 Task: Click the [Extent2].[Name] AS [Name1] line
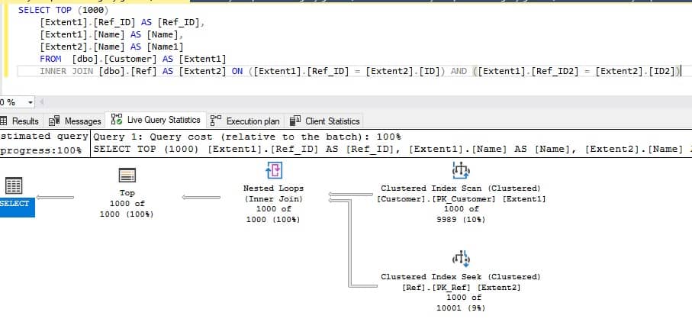(x=111, y=47)
